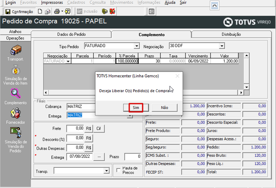Click the % Parcela cell 100,000000
276x188 pixels.
coord(127,61)
